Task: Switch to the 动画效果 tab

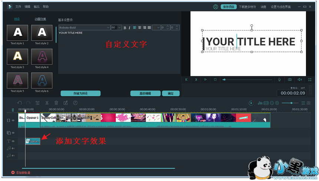Action: pos(40,19)
